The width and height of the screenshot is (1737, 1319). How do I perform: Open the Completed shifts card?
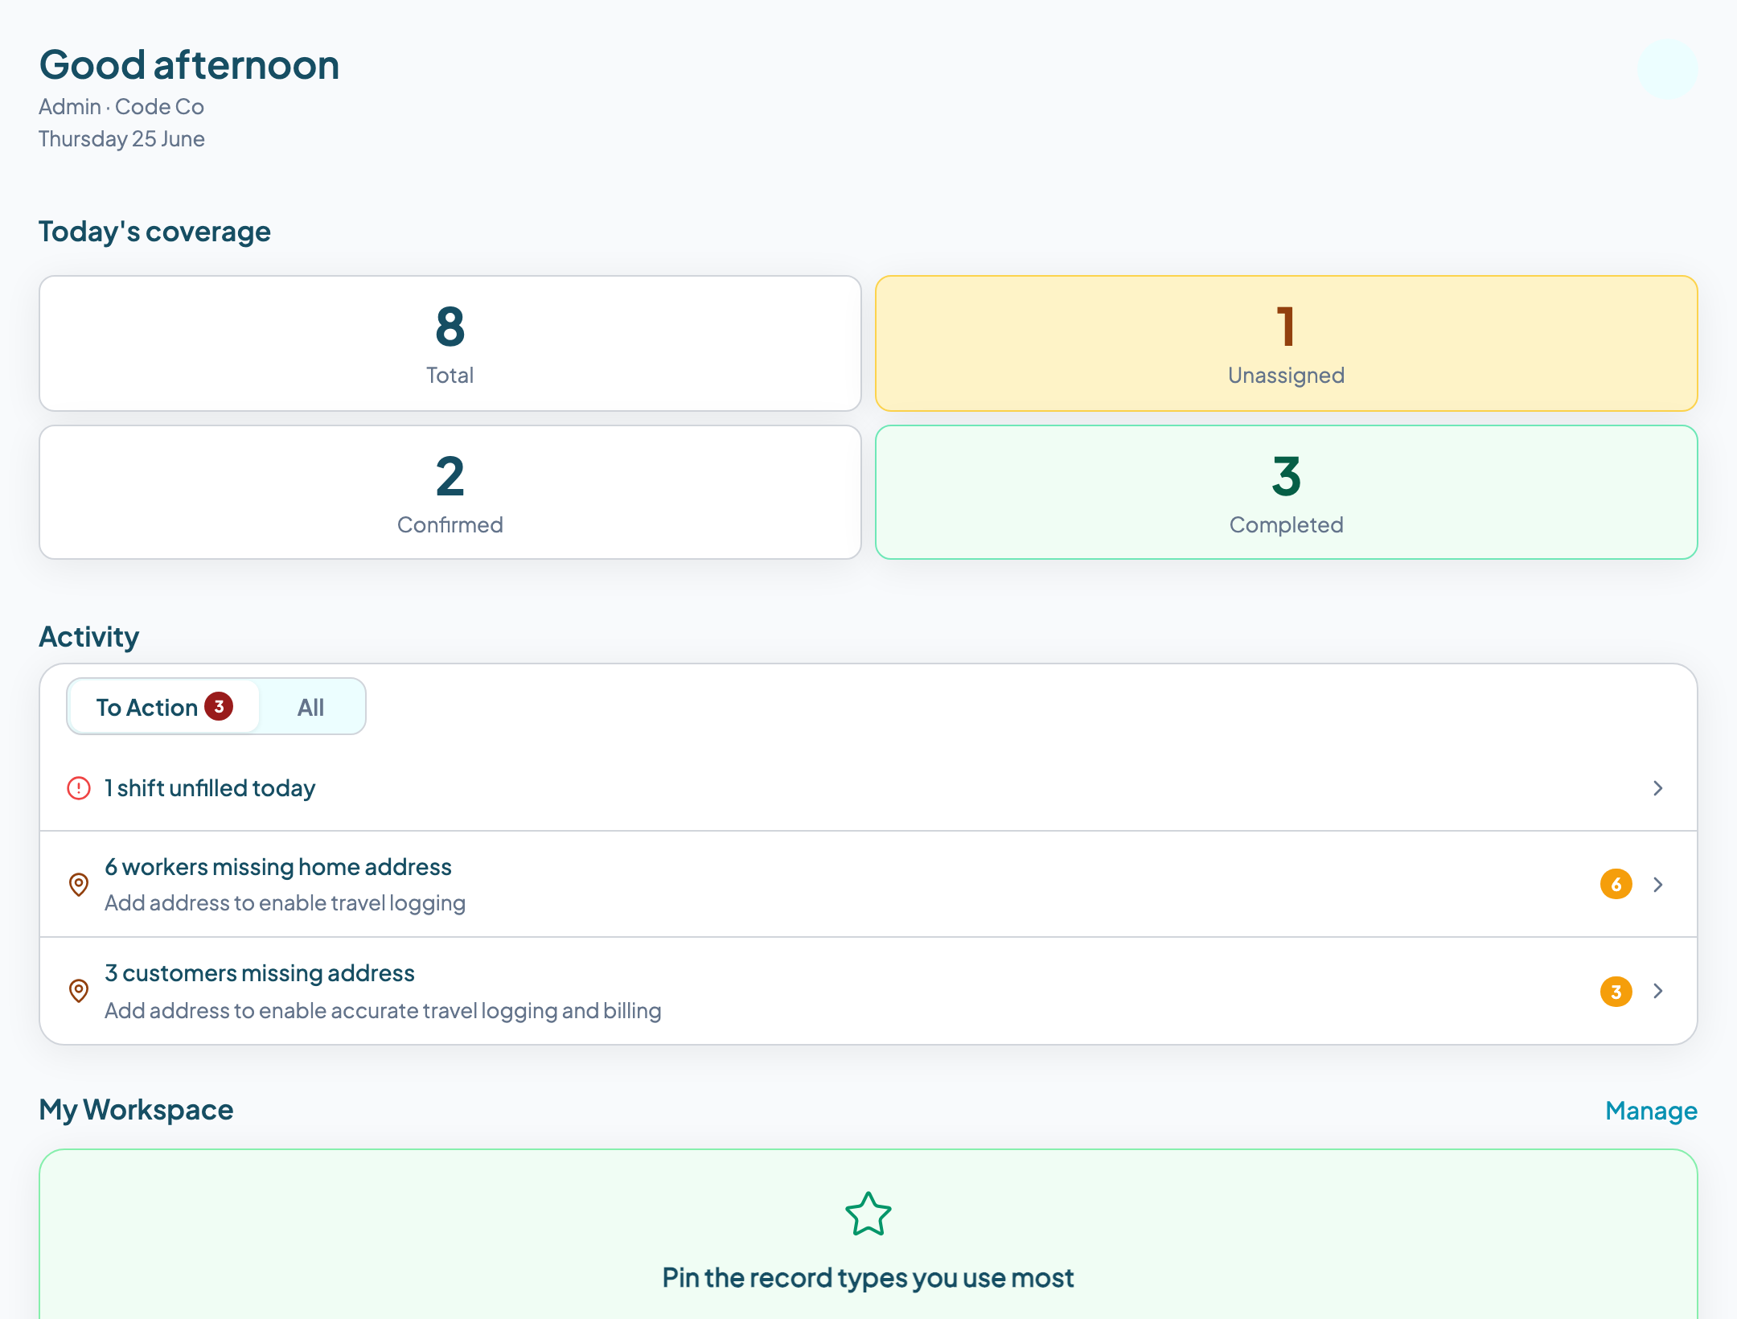(1286, 492)
